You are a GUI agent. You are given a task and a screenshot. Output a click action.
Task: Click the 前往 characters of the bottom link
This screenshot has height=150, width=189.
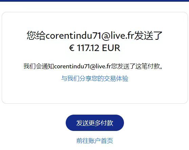pyautogui.click(x=83, y=140)
